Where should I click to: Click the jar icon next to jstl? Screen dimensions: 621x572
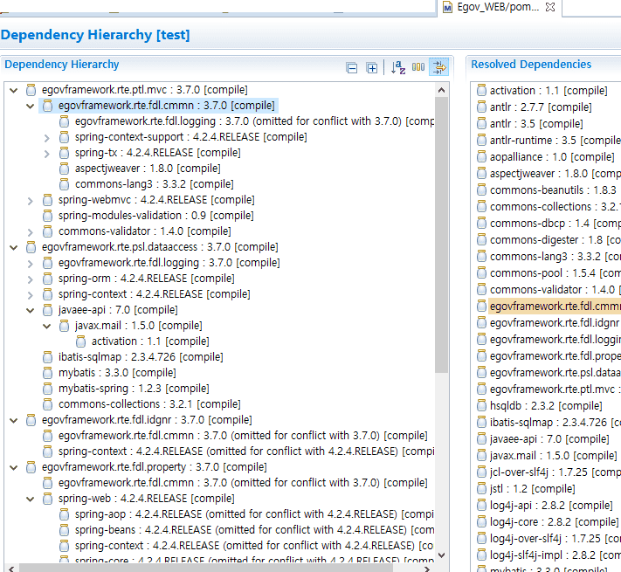[480, 489]
